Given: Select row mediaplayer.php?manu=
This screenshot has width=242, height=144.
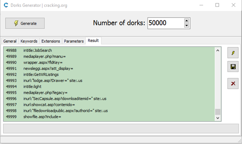Looking at the screenshot, I should (109, 56).
